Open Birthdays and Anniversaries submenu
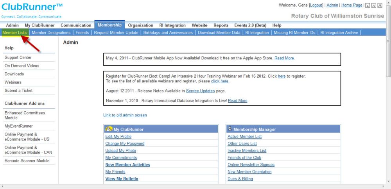Screen dimensions: 391x189 pos(168,33)
